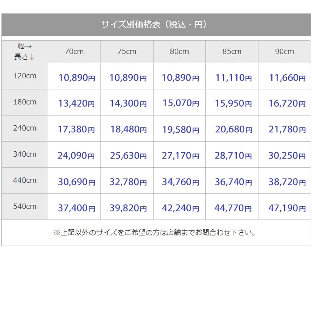Click the 11,660円 price cell
The image size is (312, 312).
pos(287,78)
